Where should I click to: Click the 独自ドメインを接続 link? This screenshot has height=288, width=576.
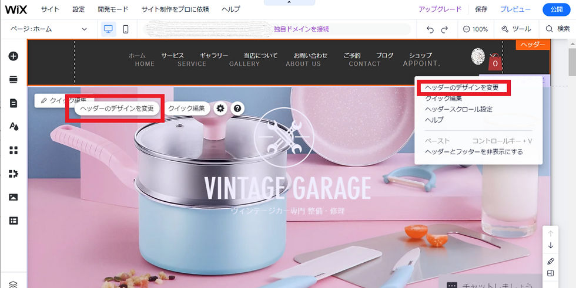point(302,29)
